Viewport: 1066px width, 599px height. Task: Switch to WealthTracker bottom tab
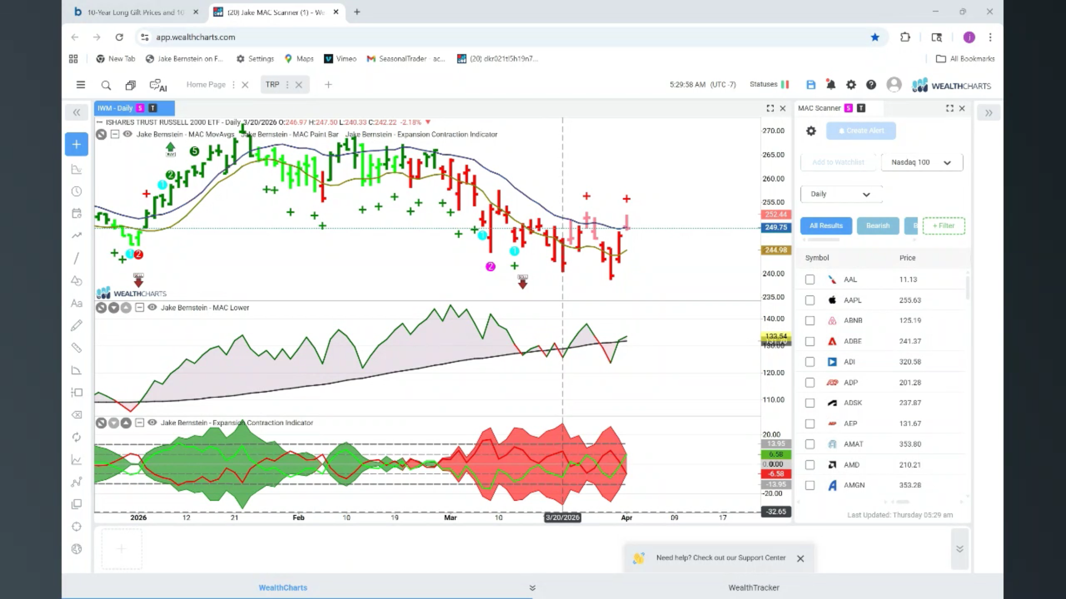pyautogui.click(x=753, y=587)
